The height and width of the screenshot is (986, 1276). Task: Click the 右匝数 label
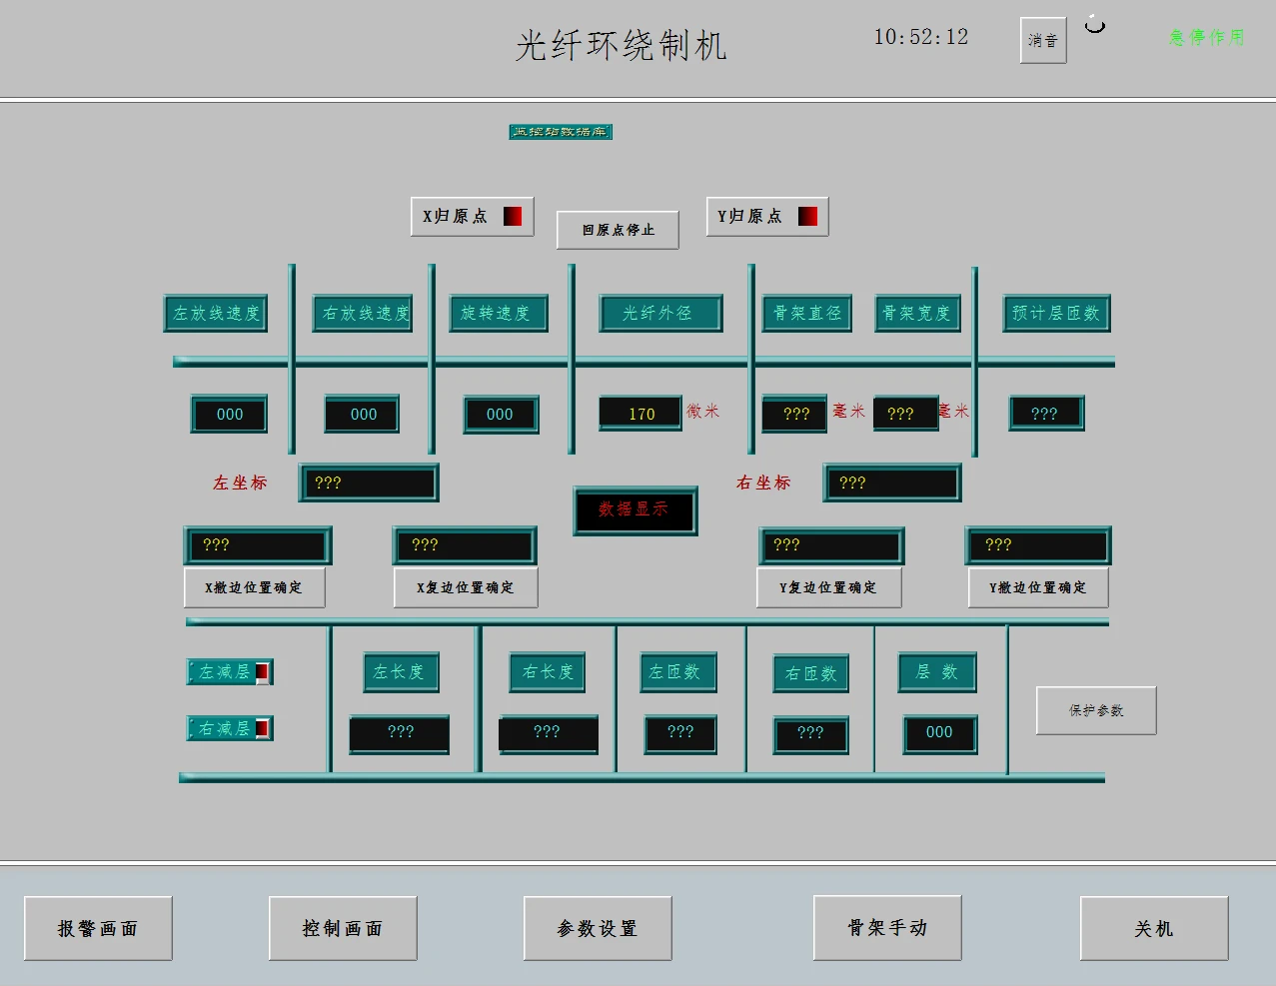811,674
